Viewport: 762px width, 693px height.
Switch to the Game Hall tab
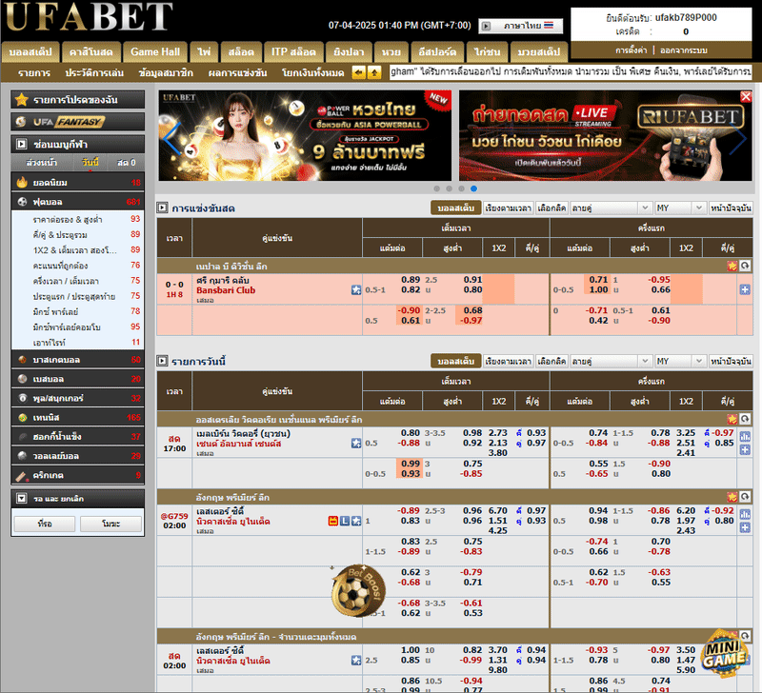pyautogui.click(x=155, y=51)
